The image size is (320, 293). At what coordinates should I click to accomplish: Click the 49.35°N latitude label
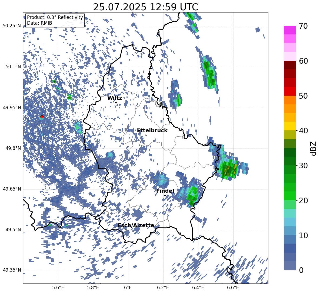12,270
